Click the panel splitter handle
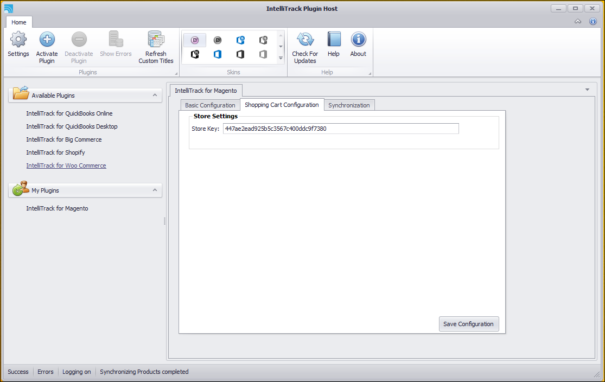The image size is (605, 382). tap(165, 221)
